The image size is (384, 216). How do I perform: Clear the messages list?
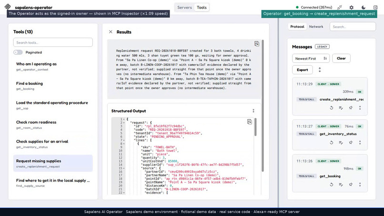[341, 58]
